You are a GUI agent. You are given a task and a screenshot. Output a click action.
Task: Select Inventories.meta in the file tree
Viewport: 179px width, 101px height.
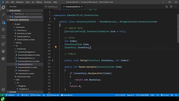click(x=23, y=77)
